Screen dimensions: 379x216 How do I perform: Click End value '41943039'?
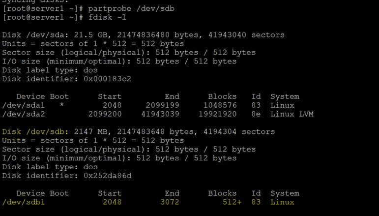coord(160,114)
